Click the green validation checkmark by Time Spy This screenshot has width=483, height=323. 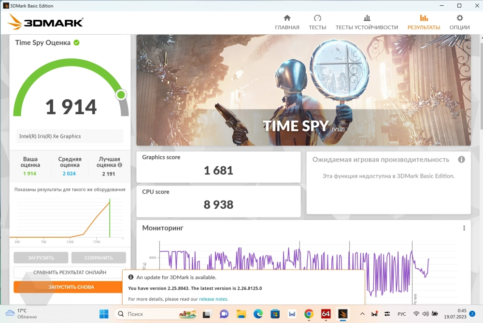coord(76,42)
